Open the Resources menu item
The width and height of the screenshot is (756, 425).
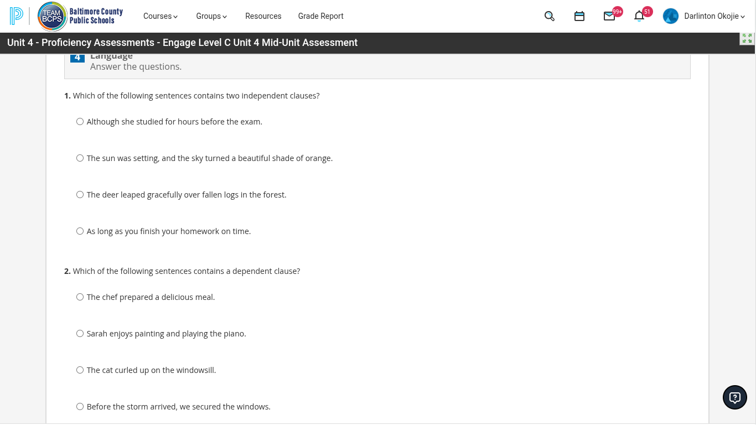tap(263, 16)
